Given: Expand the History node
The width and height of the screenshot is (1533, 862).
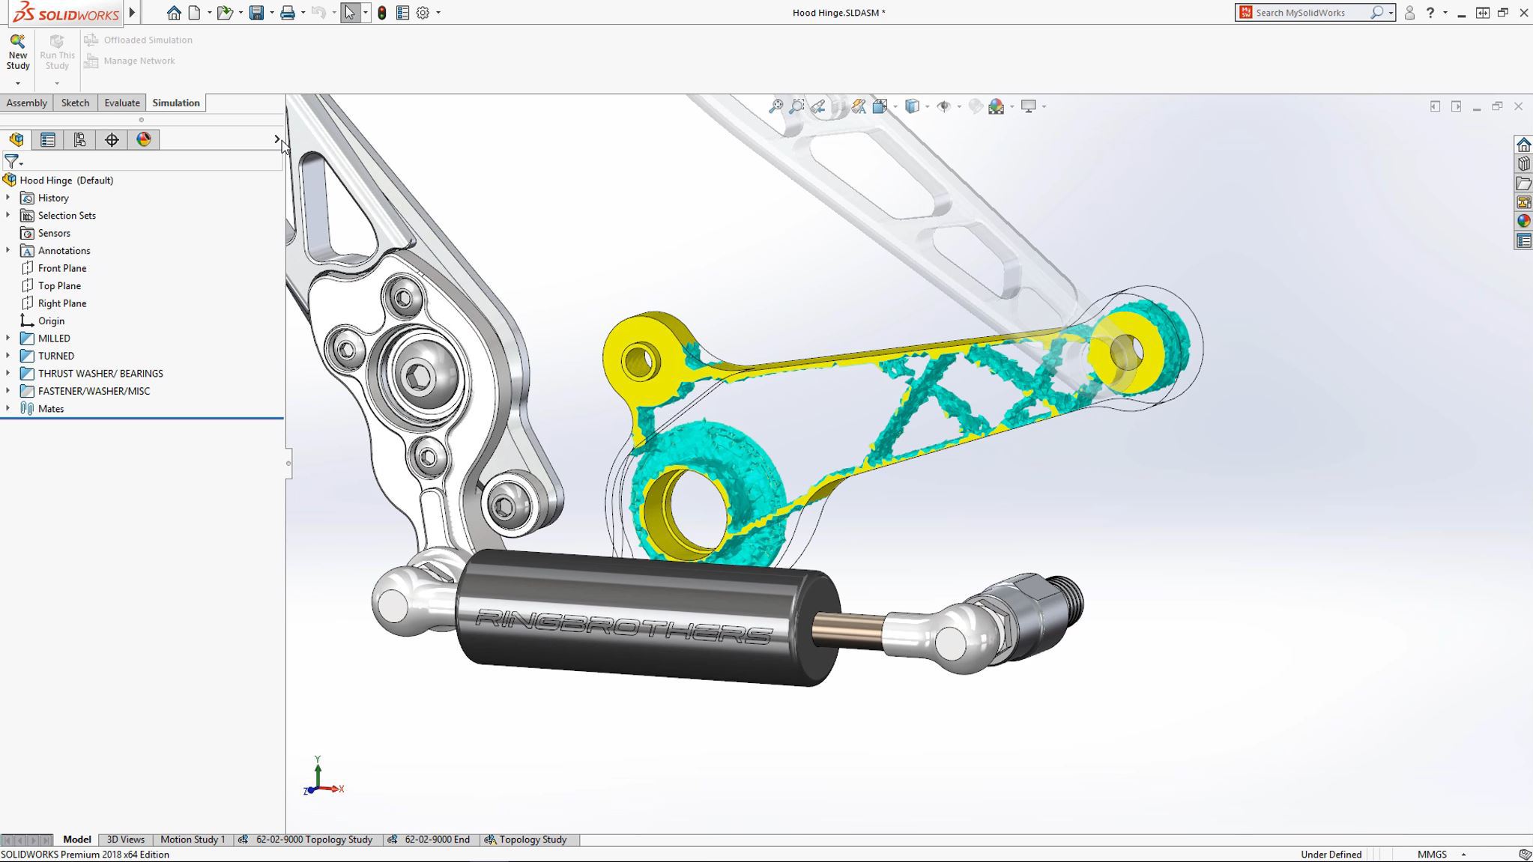Looking at the screenshot, I should (8, 198).
